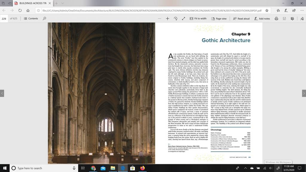Pin the PDF toolbar
The height and width of the screenshot is (172, 306).
(302, 19)
